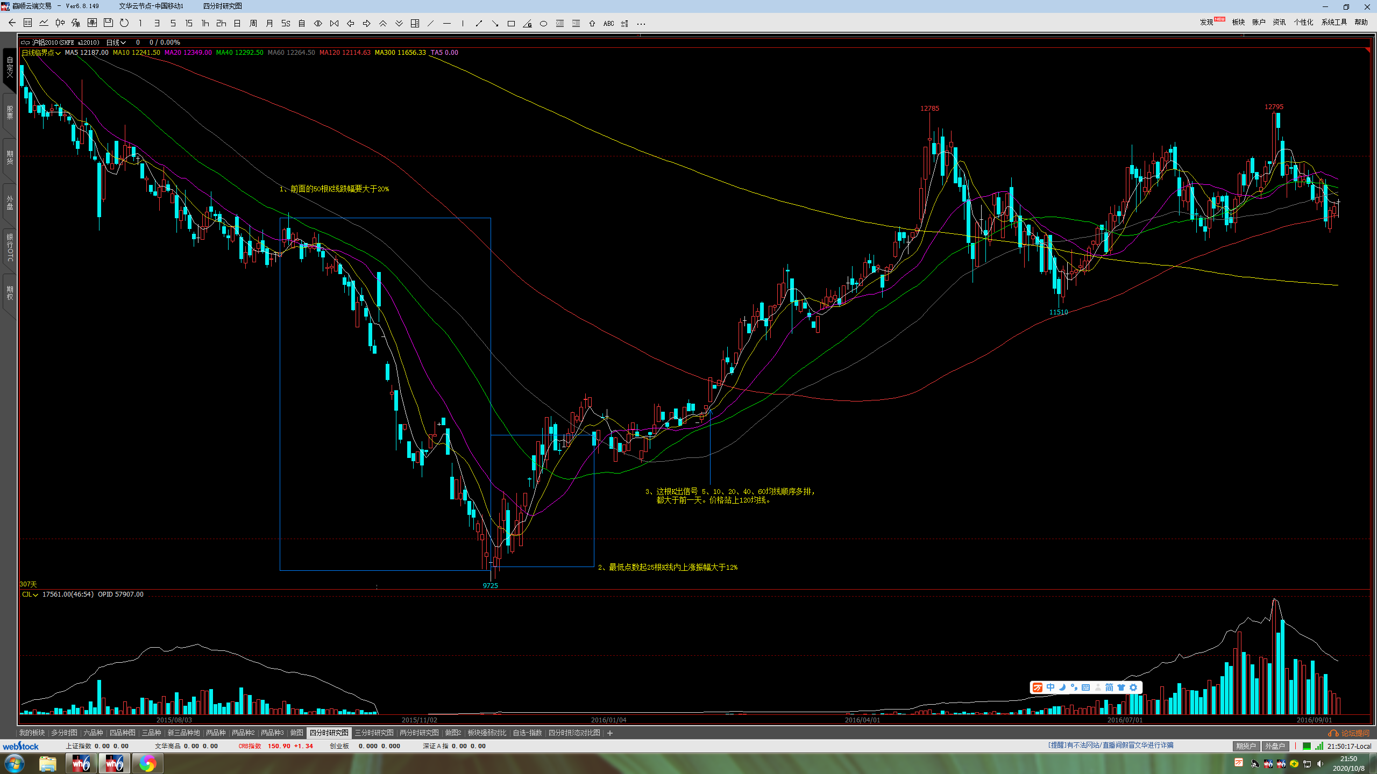Click the double up chevron icon
The width and height of the screenshot is (1377, 774).
[x=383, y=24]
